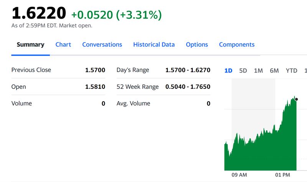Screen dimensions: 307x182
Task: Select the Summary tab
Action: 30,44
